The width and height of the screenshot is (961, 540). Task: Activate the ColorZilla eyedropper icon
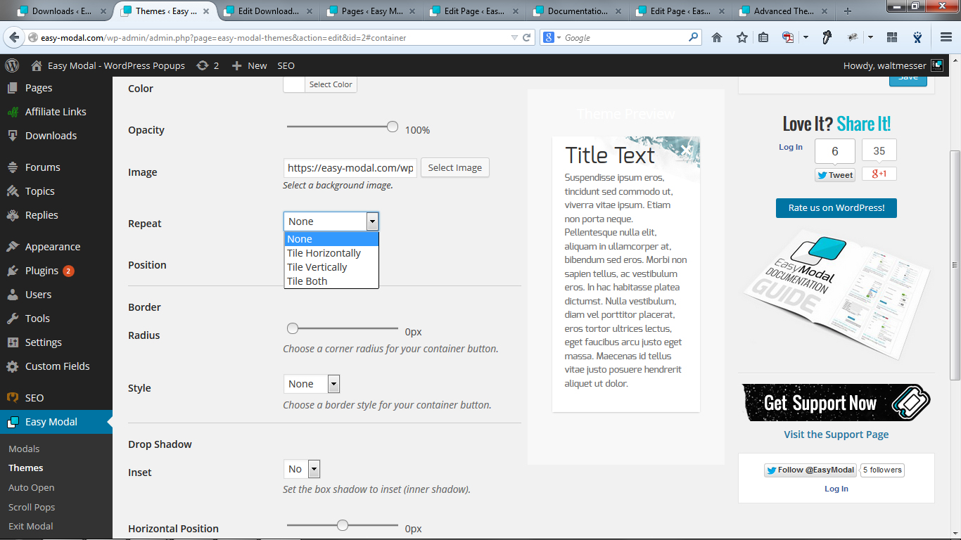[x=828, y=38]
